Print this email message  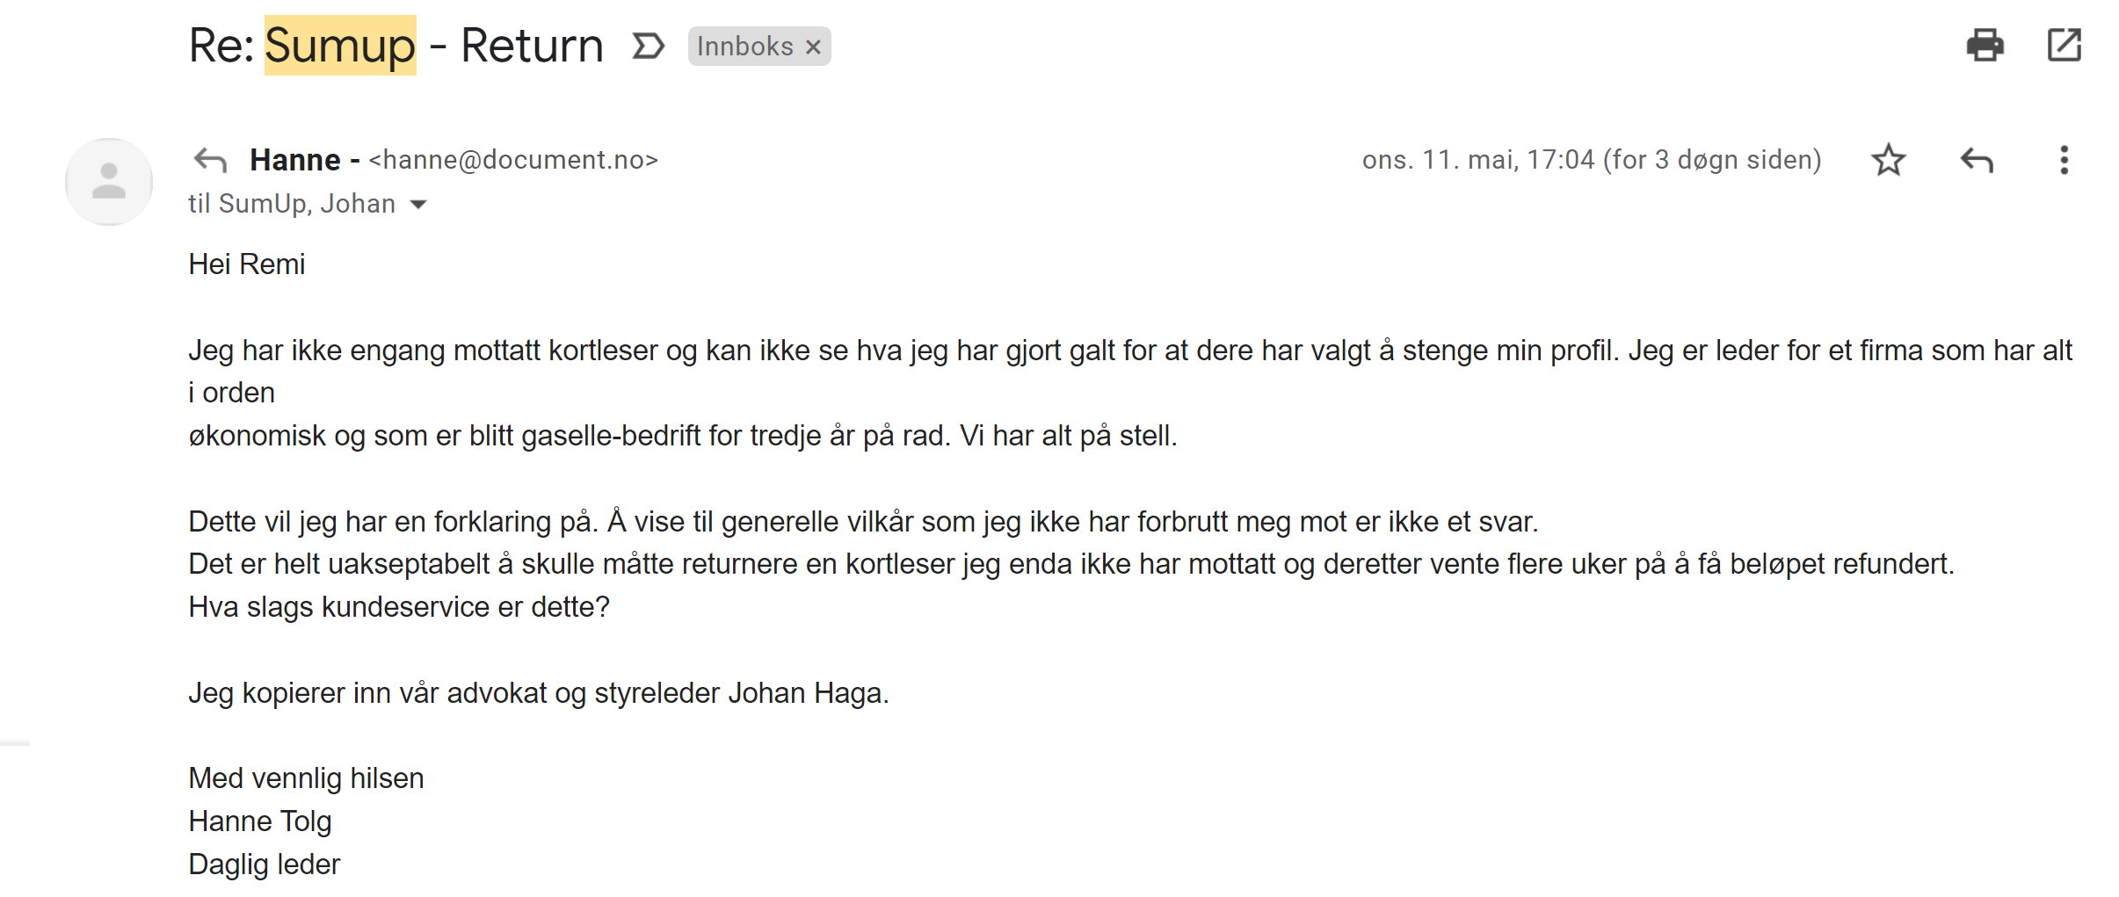(x=1985, y=45)
